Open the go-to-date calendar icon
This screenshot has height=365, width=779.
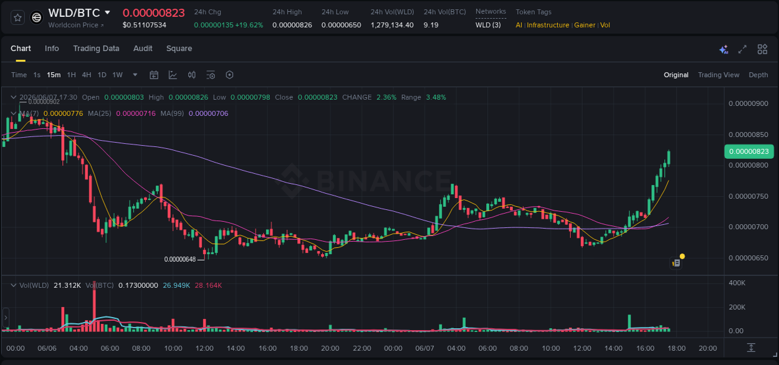pos(154,75)
